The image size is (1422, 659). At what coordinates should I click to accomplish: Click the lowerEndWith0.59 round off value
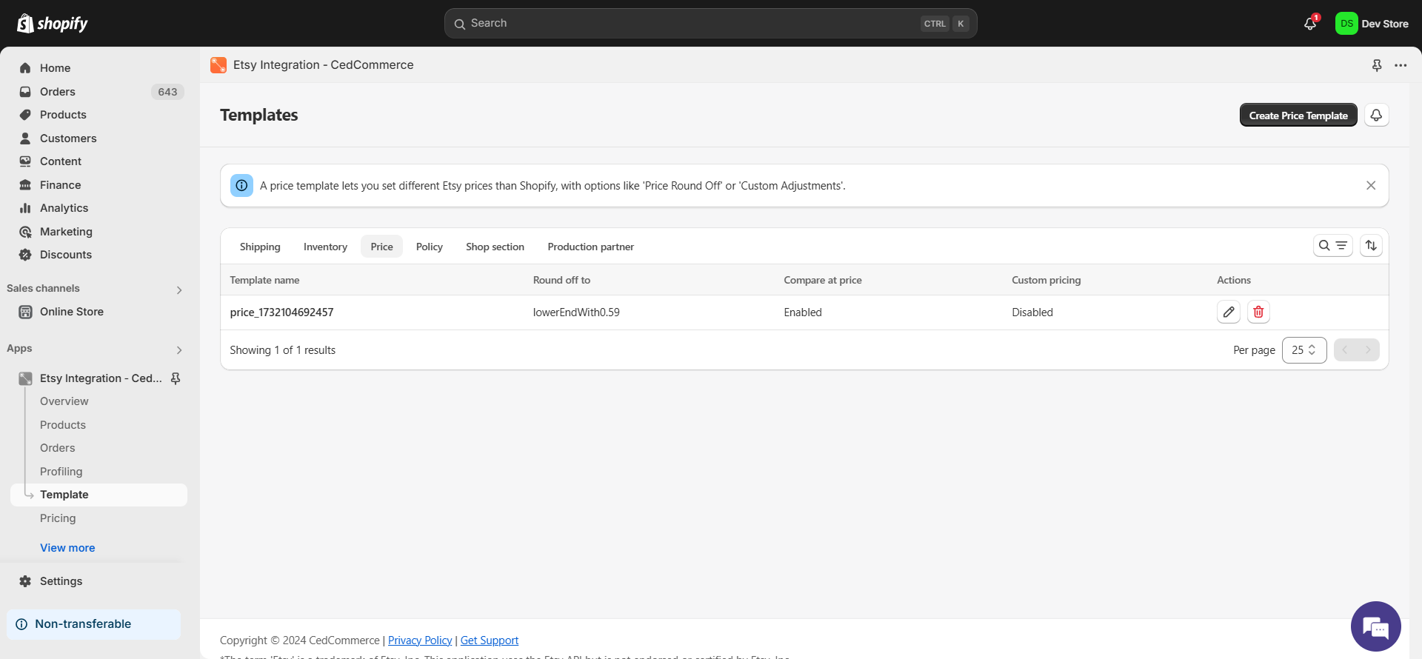576,312
